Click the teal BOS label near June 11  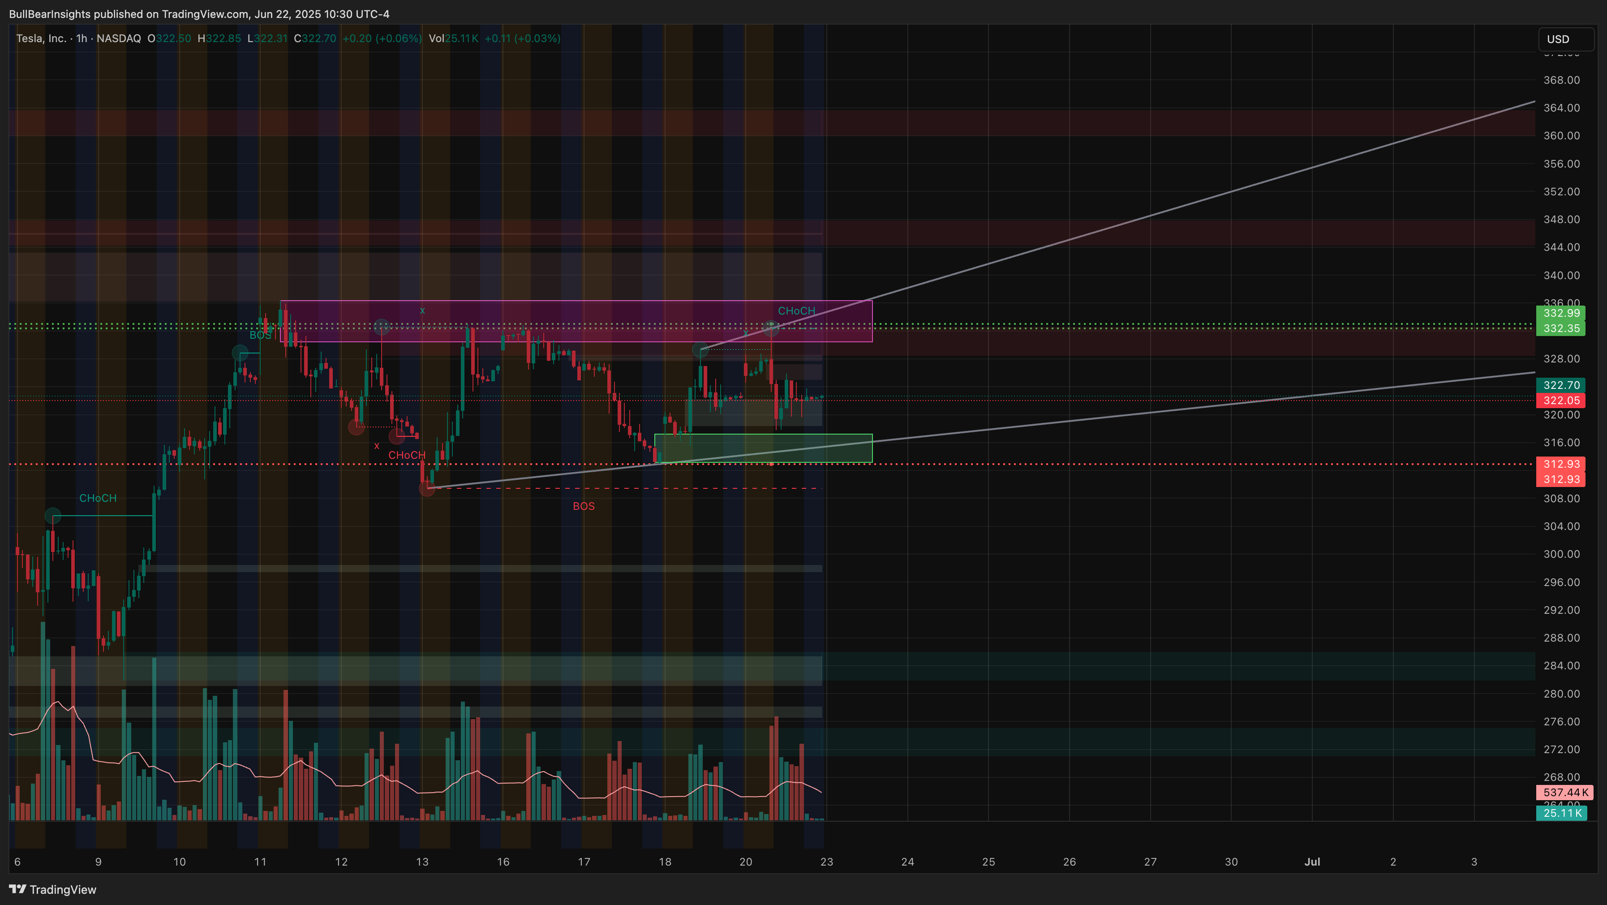coord(261,335)
